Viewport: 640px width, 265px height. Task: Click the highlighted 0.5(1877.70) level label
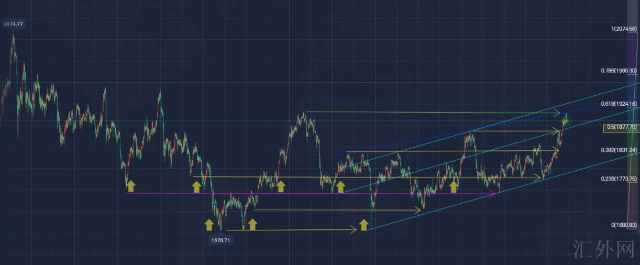[621, 127]
